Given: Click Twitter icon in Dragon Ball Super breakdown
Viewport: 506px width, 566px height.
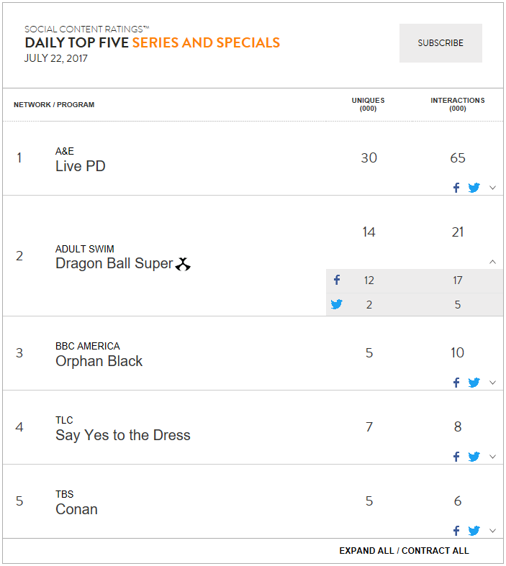Looking at the screenshot, I should (336, 304).
